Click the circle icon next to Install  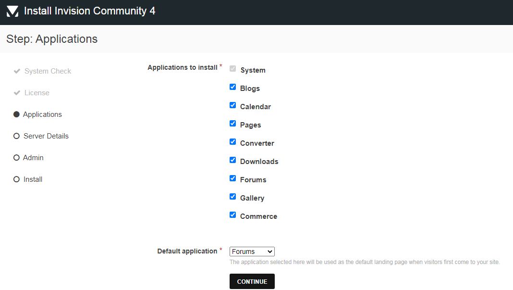[x=16, y=179]
